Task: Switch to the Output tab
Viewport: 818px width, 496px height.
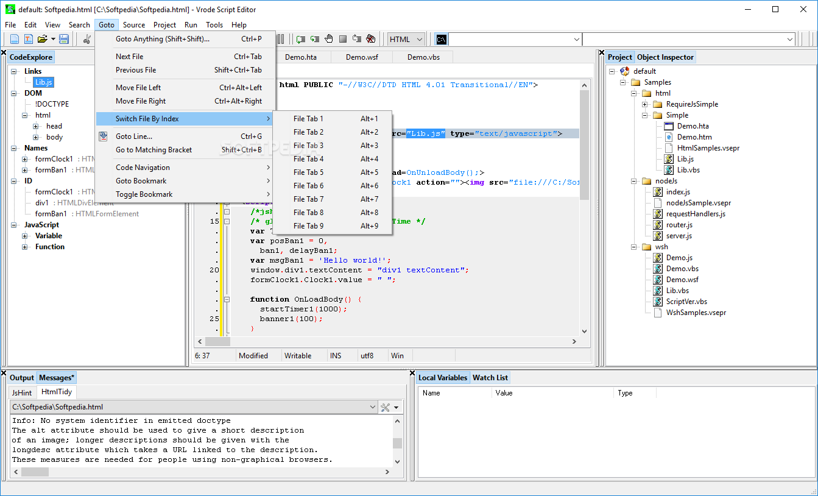Action: pyautogui.click(x=22, y=378)
